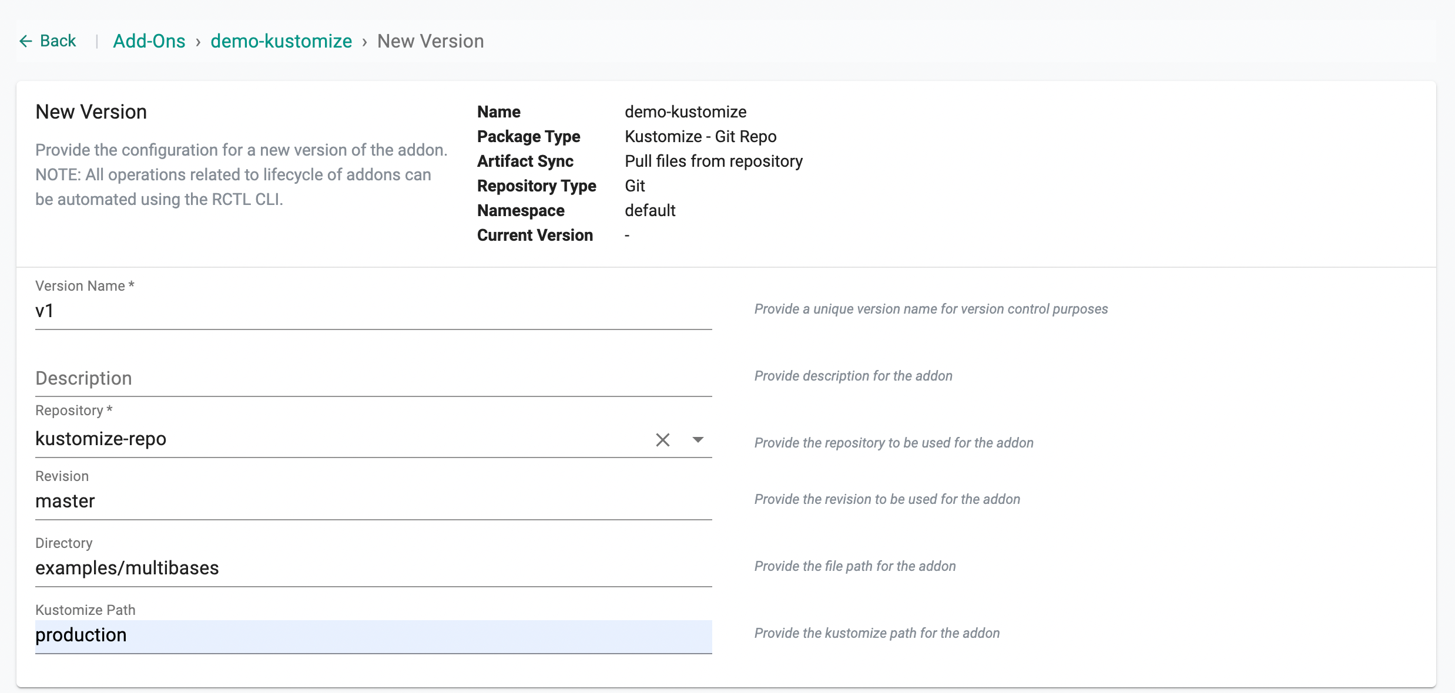The width and height of the screenshot is (1455, 693).
Task: Clear the kustomize-repo selection with X
Action: [x=662, y=439]
